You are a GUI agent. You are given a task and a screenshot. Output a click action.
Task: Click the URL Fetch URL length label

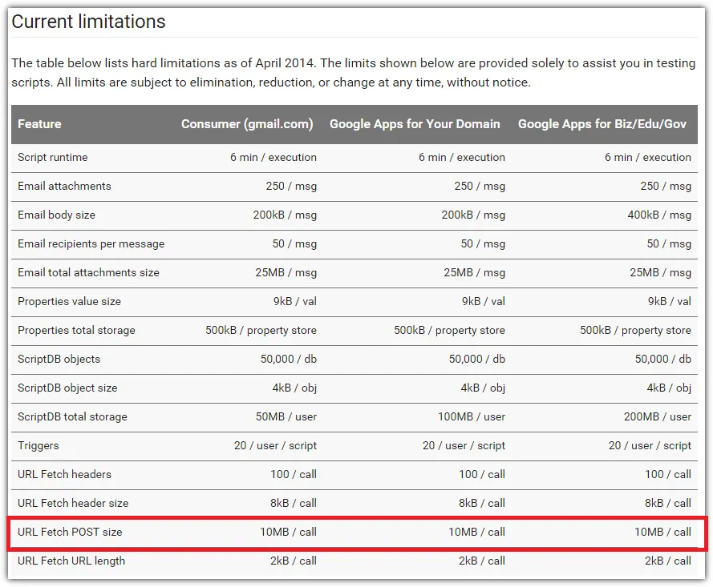[x=71, y=561]
